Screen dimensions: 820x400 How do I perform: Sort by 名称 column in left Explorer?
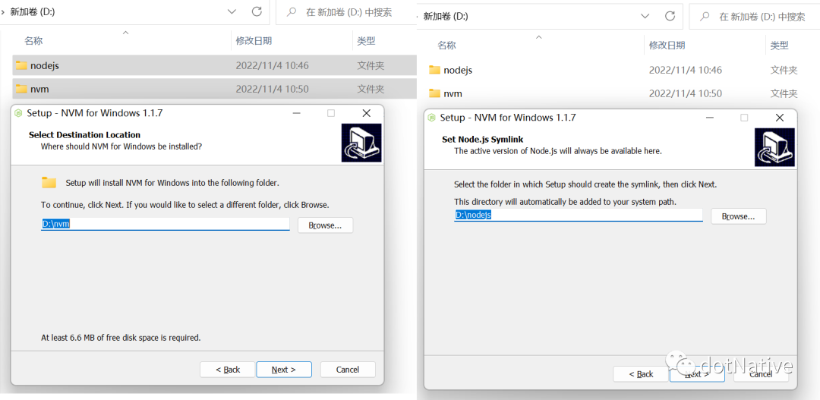(x=33, y=41)
